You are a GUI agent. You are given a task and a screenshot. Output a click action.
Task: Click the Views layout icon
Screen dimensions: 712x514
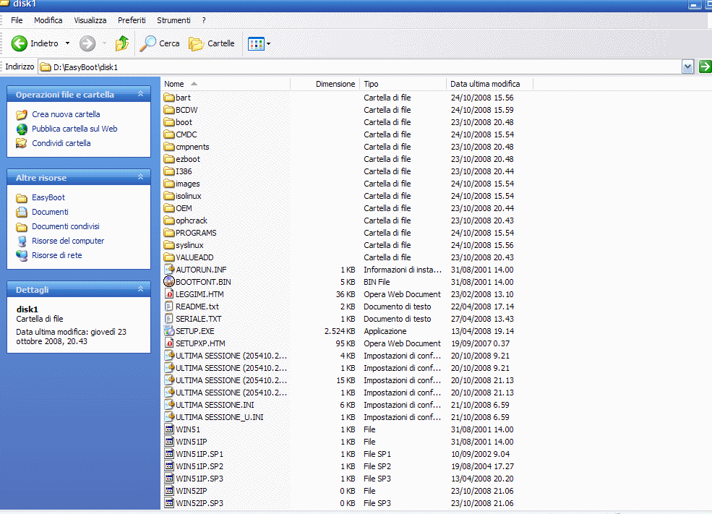(256, 43)
